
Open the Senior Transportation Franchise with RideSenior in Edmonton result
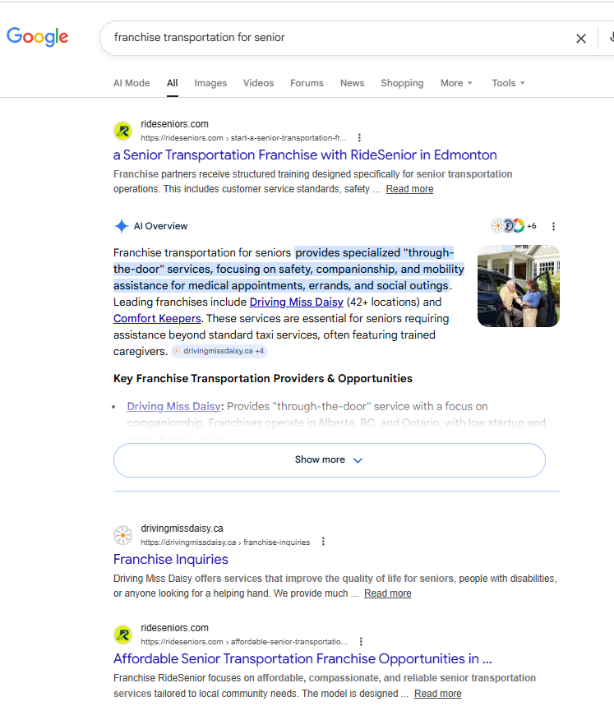pyautogui.click(x=305, y=155)
